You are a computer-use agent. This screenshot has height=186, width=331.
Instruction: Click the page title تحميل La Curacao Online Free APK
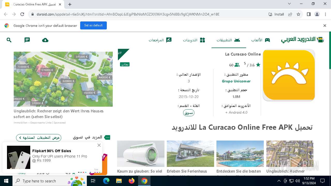point(242,127)
